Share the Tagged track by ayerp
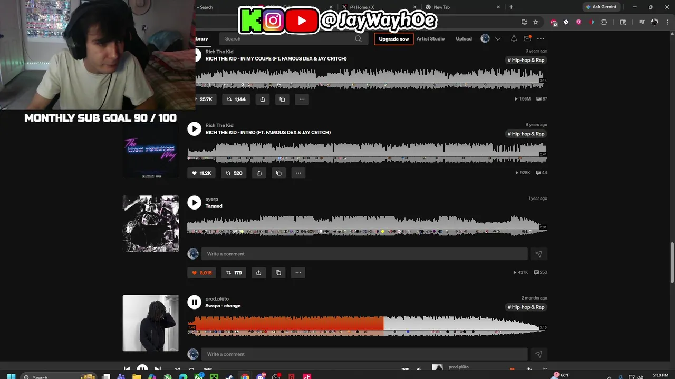 coord(258,273)
